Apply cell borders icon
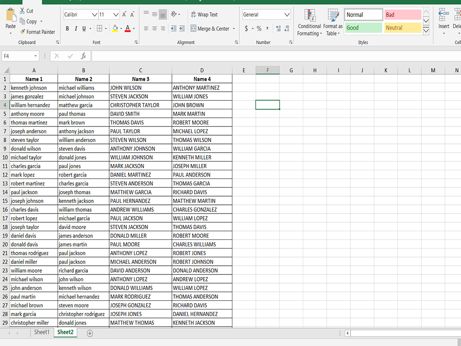This screenshot has width=461, height=346. 100,29
